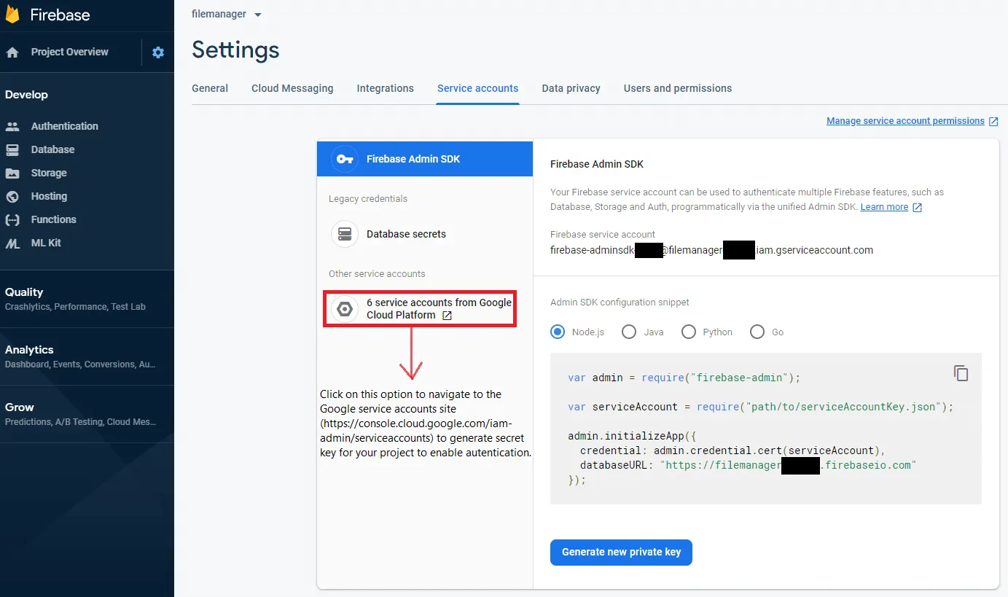Select the Go radio button

tap(757, 332)
